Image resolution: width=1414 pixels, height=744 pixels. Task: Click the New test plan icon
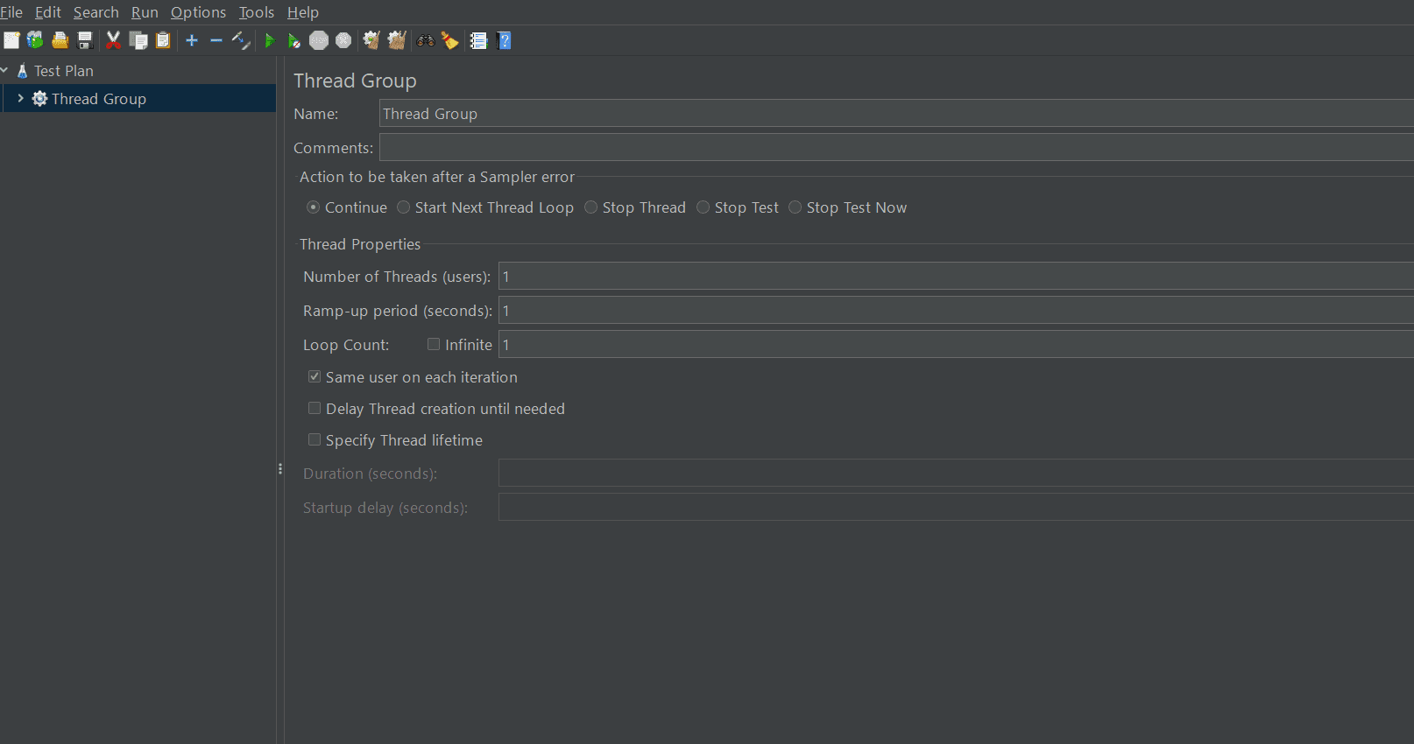point(11,40)
